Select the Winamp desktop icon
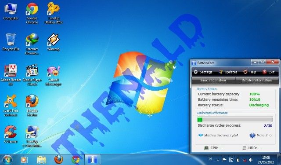Screen dimensions: 281x165 (54, 42)
